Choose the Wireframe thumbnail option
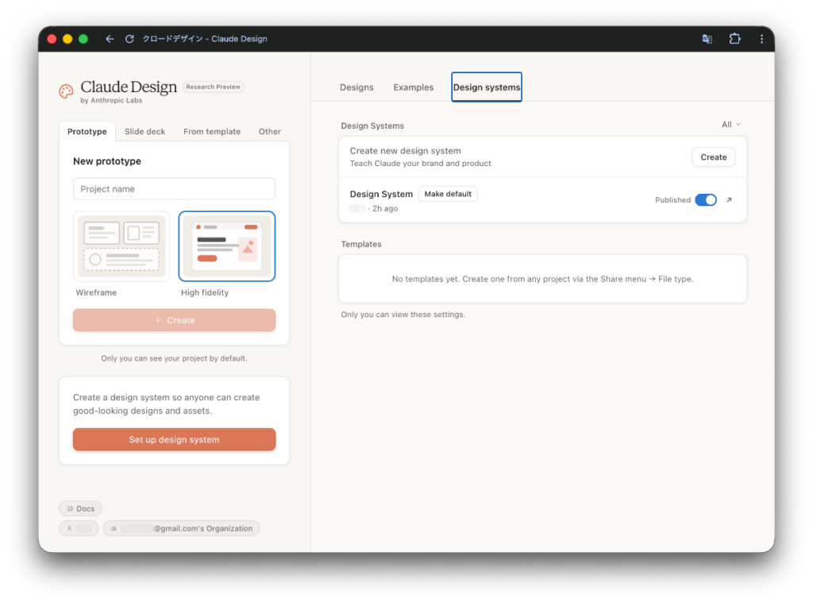813x603 pixels. click(121, 246)
